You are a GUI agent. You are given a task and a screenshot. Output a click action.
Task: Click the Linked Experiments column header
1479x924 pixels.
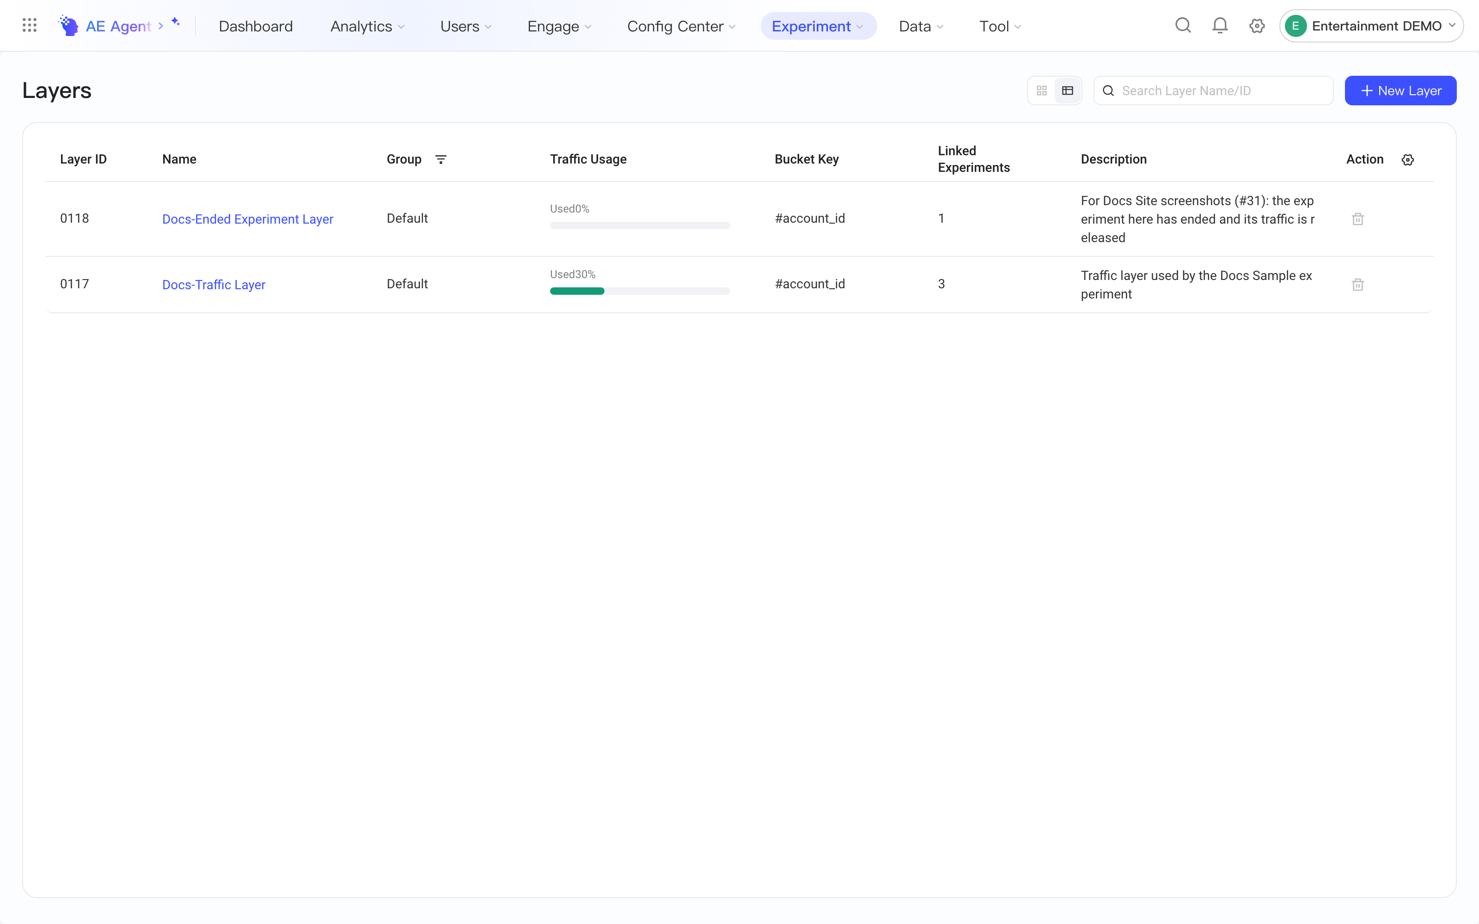pyautogui.click(x=973, y=159)
